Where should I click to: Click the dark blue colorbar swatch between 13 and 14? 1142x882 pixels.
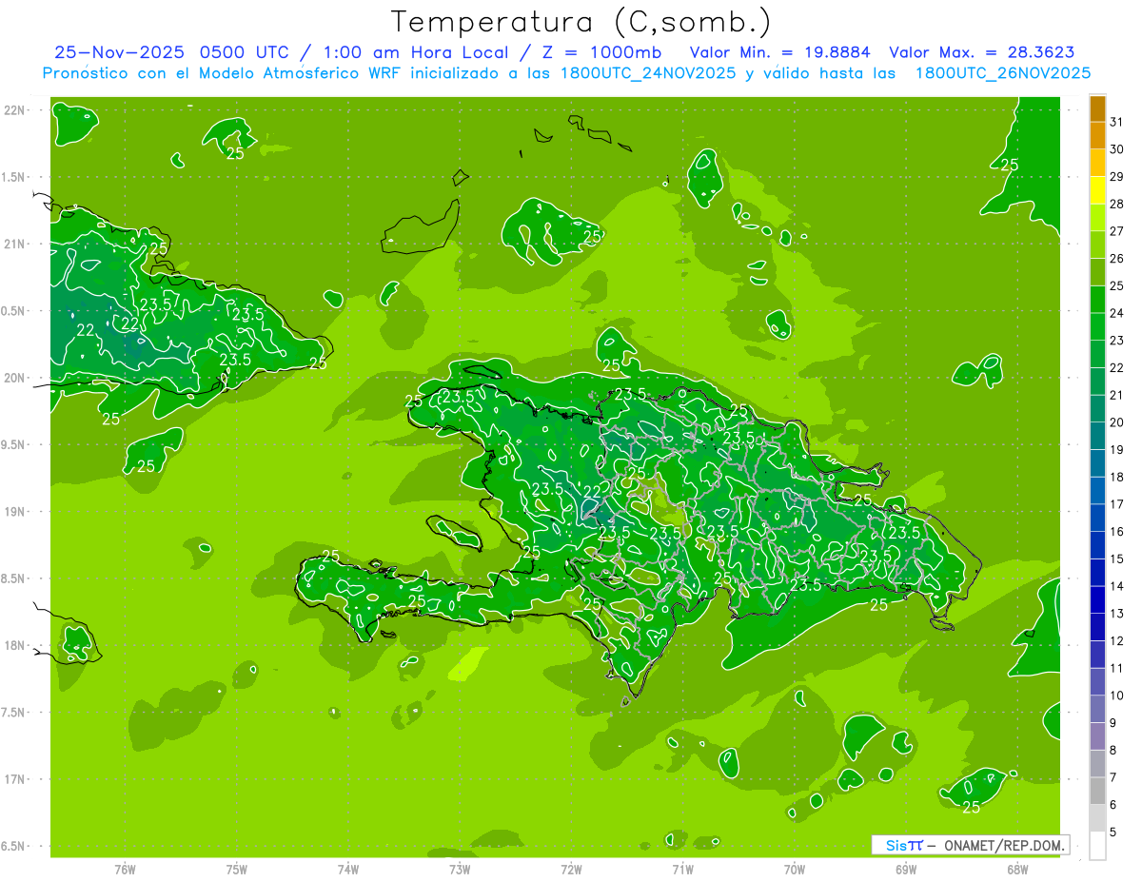(1097, 600)
